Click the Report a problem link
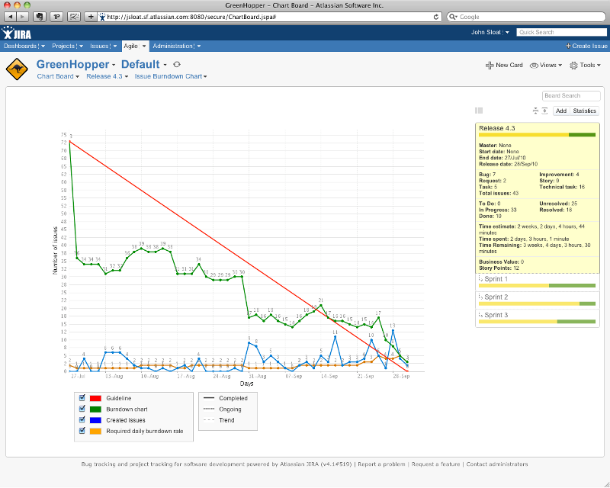This screenshot has height=488, width=610. coord(381,464)
